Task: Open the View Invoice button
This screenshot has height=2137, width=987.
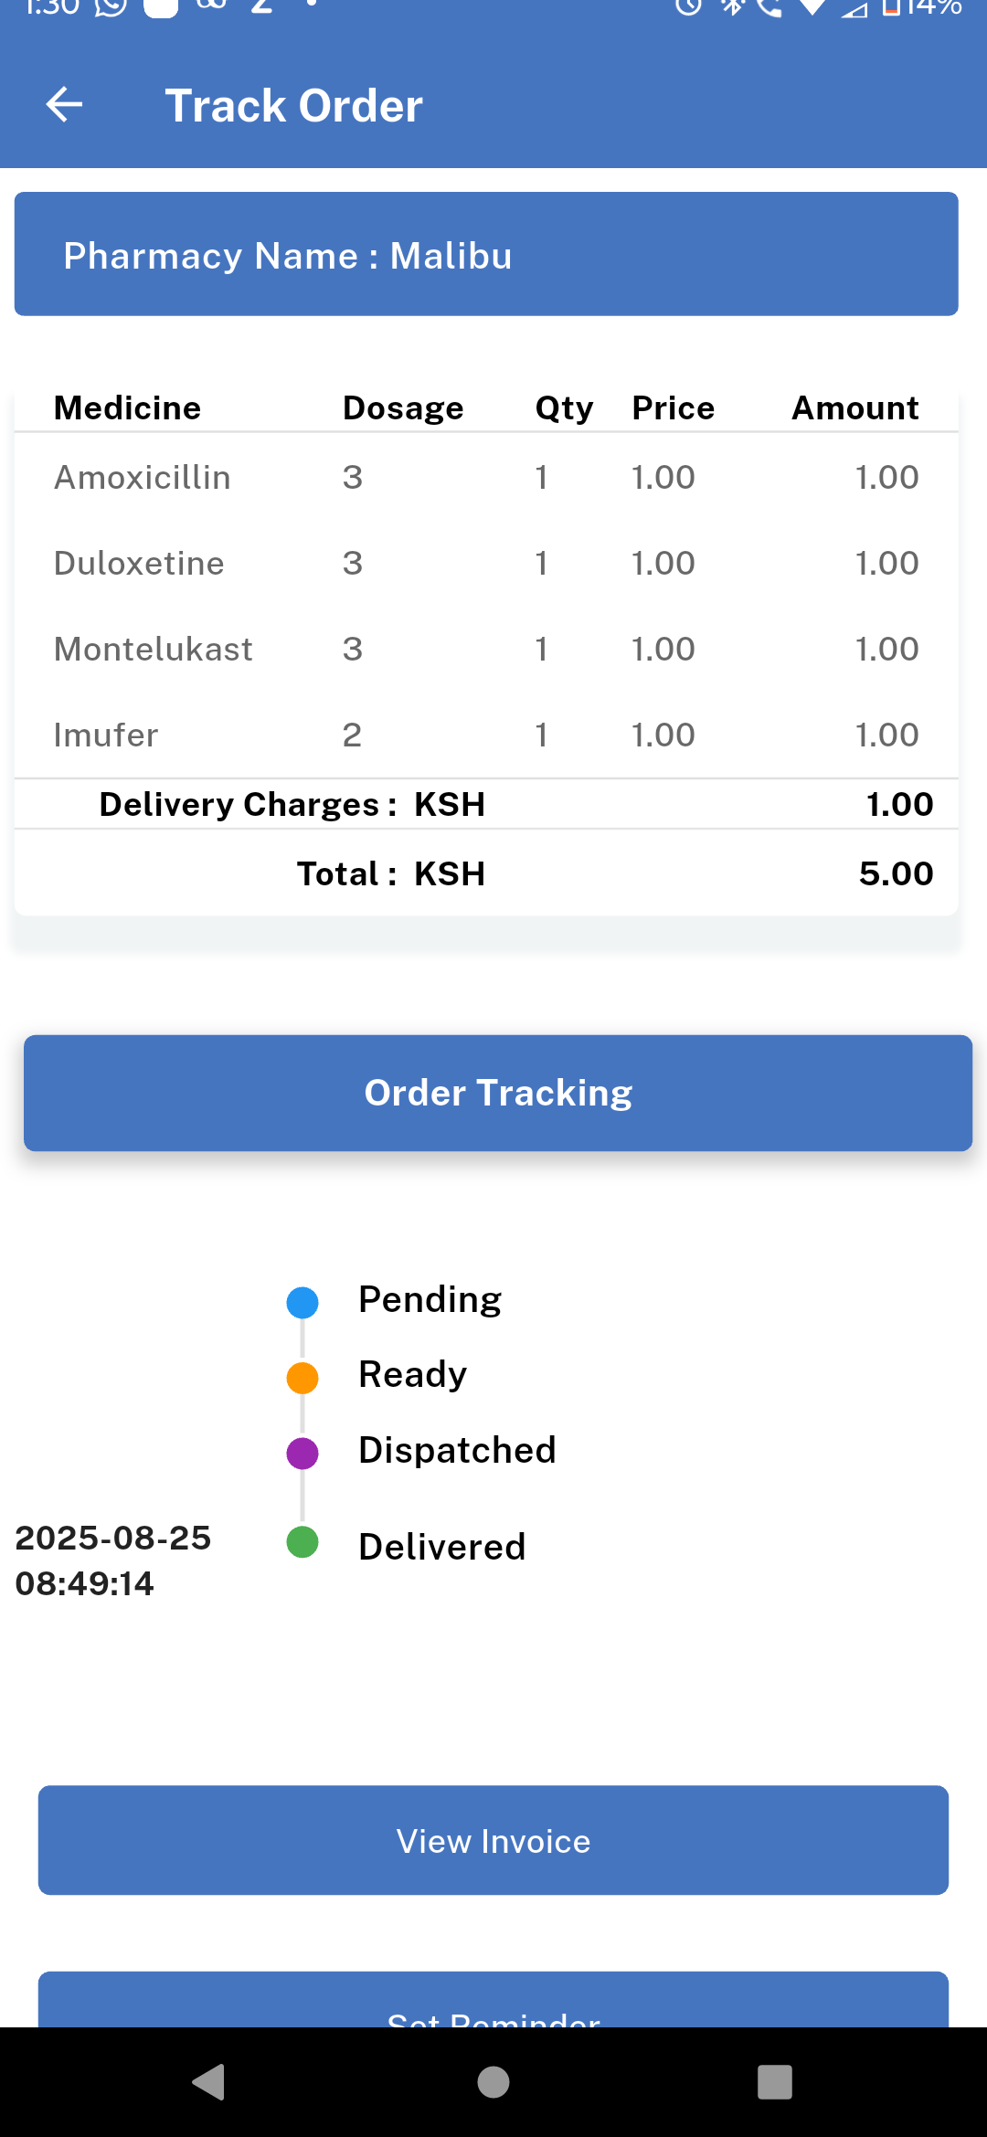Action: (493, 1840)
